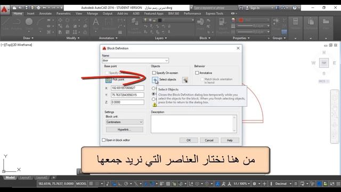Open the Parametric ribbon tab

coord(63,13)
